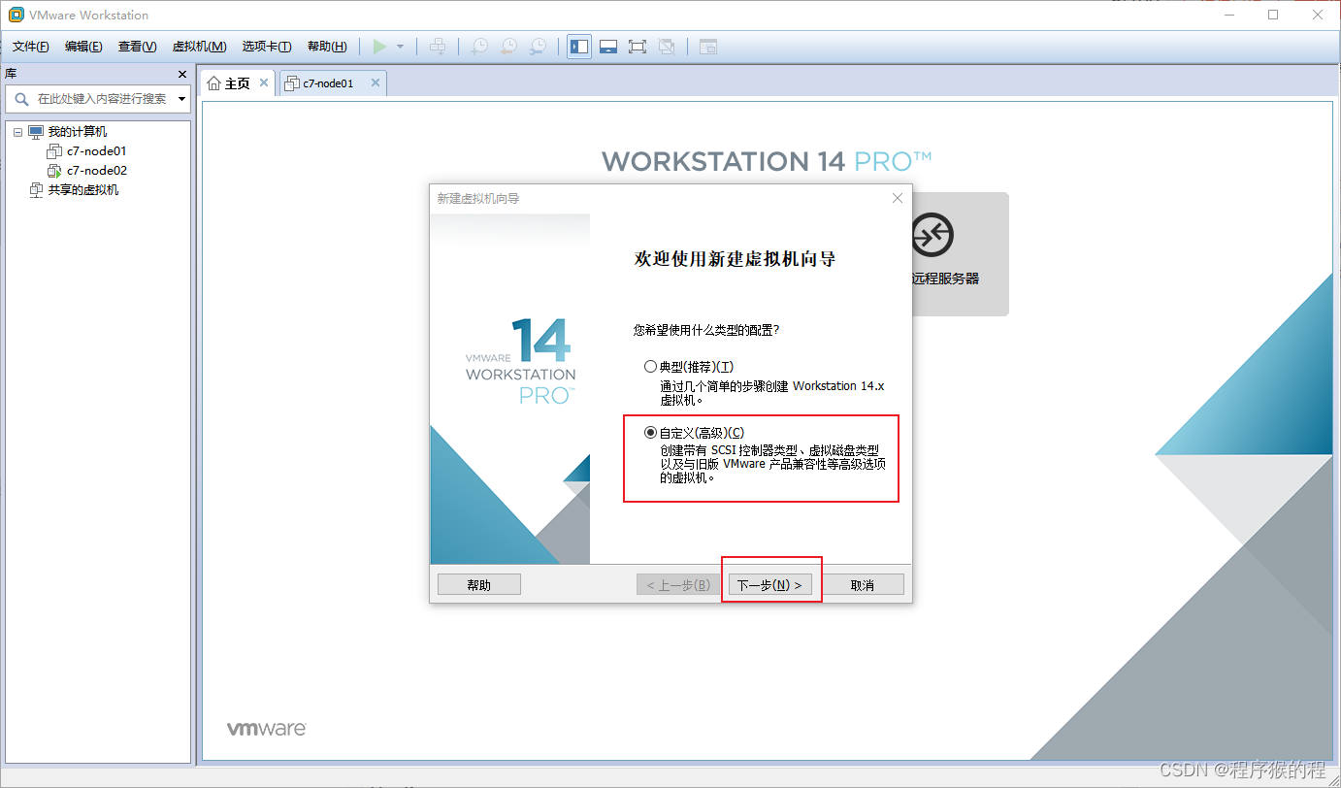
Task: Click the search magnifier icon in Library
Action: (20, 99)
